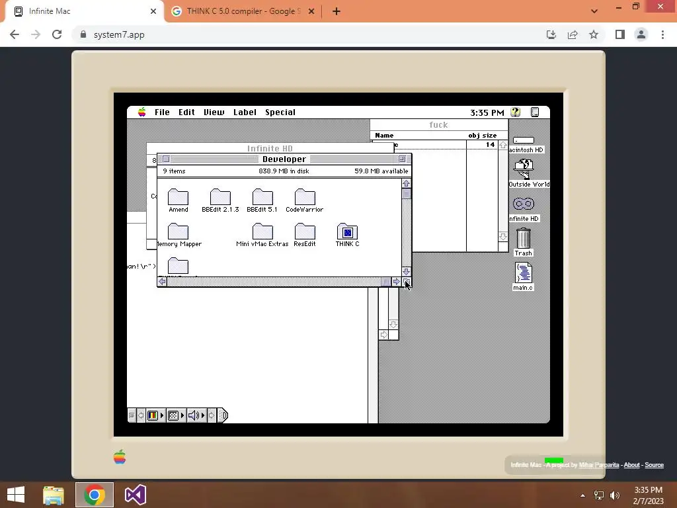
Task: Open the View menu
Action: tap(214, 112)
